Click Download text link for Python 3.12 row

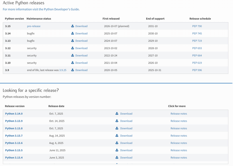81,48
